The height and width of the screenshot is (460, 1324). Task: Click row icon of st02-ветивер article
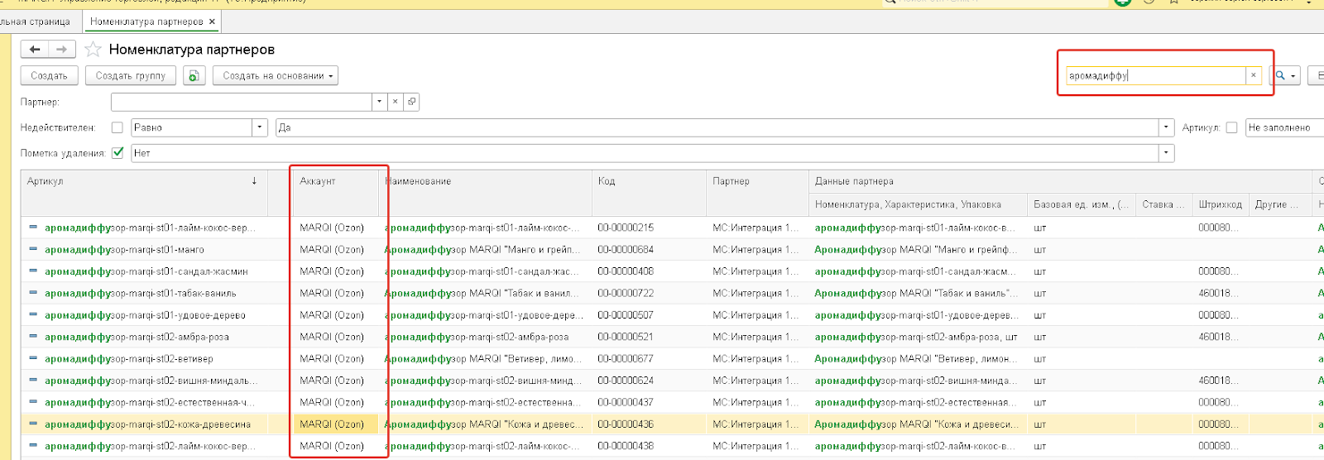point(33,358)
